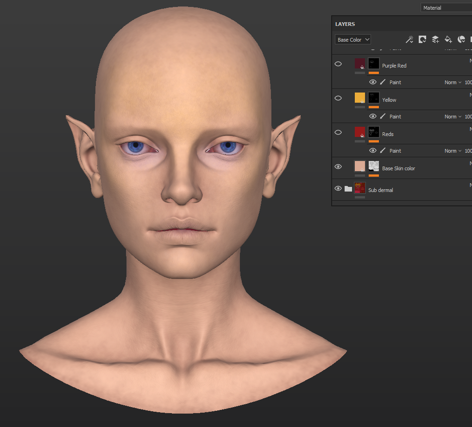Open Norm blend dropdown for Purple Red Paint
472x427 pixels.
tap(453, 82)
